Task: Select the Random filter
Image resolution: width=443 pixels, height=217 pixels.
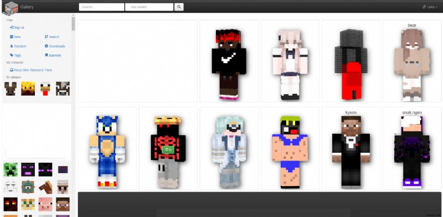Action: pos(18,46)
